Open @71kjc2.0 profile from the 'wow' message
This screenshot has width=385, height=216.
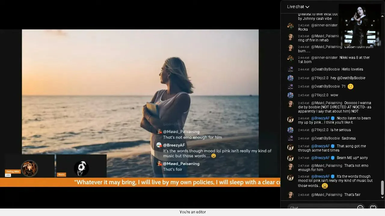[320, 95]
